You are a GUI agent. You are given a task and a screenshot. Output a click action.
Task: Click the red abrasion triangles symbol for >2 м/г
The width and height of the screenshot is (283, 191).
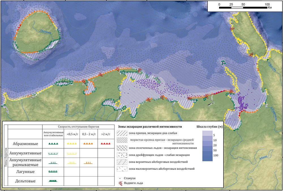106,144
